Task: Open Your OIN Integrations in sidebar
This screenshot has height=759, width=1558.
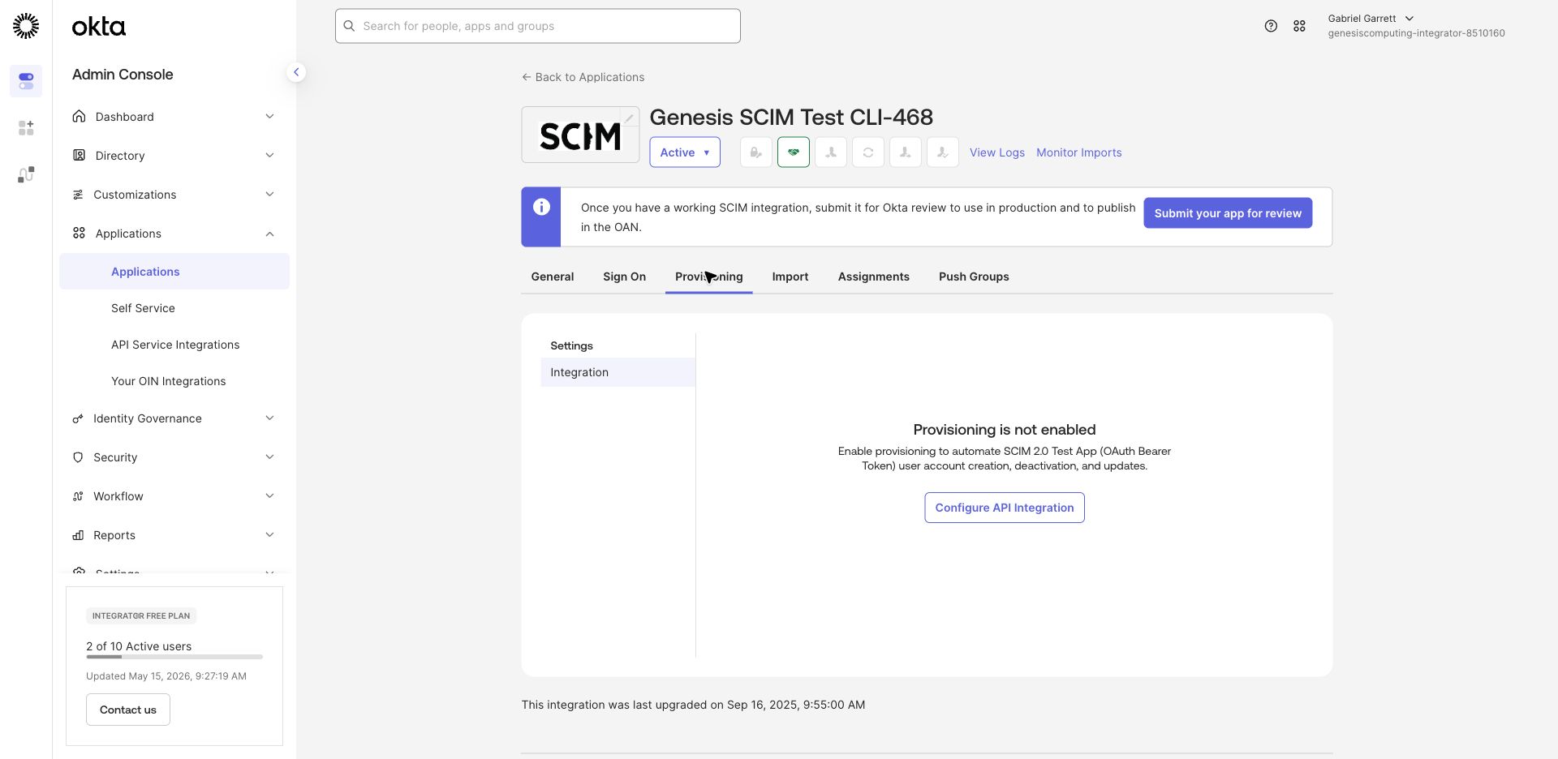Action: coord(174,381)
